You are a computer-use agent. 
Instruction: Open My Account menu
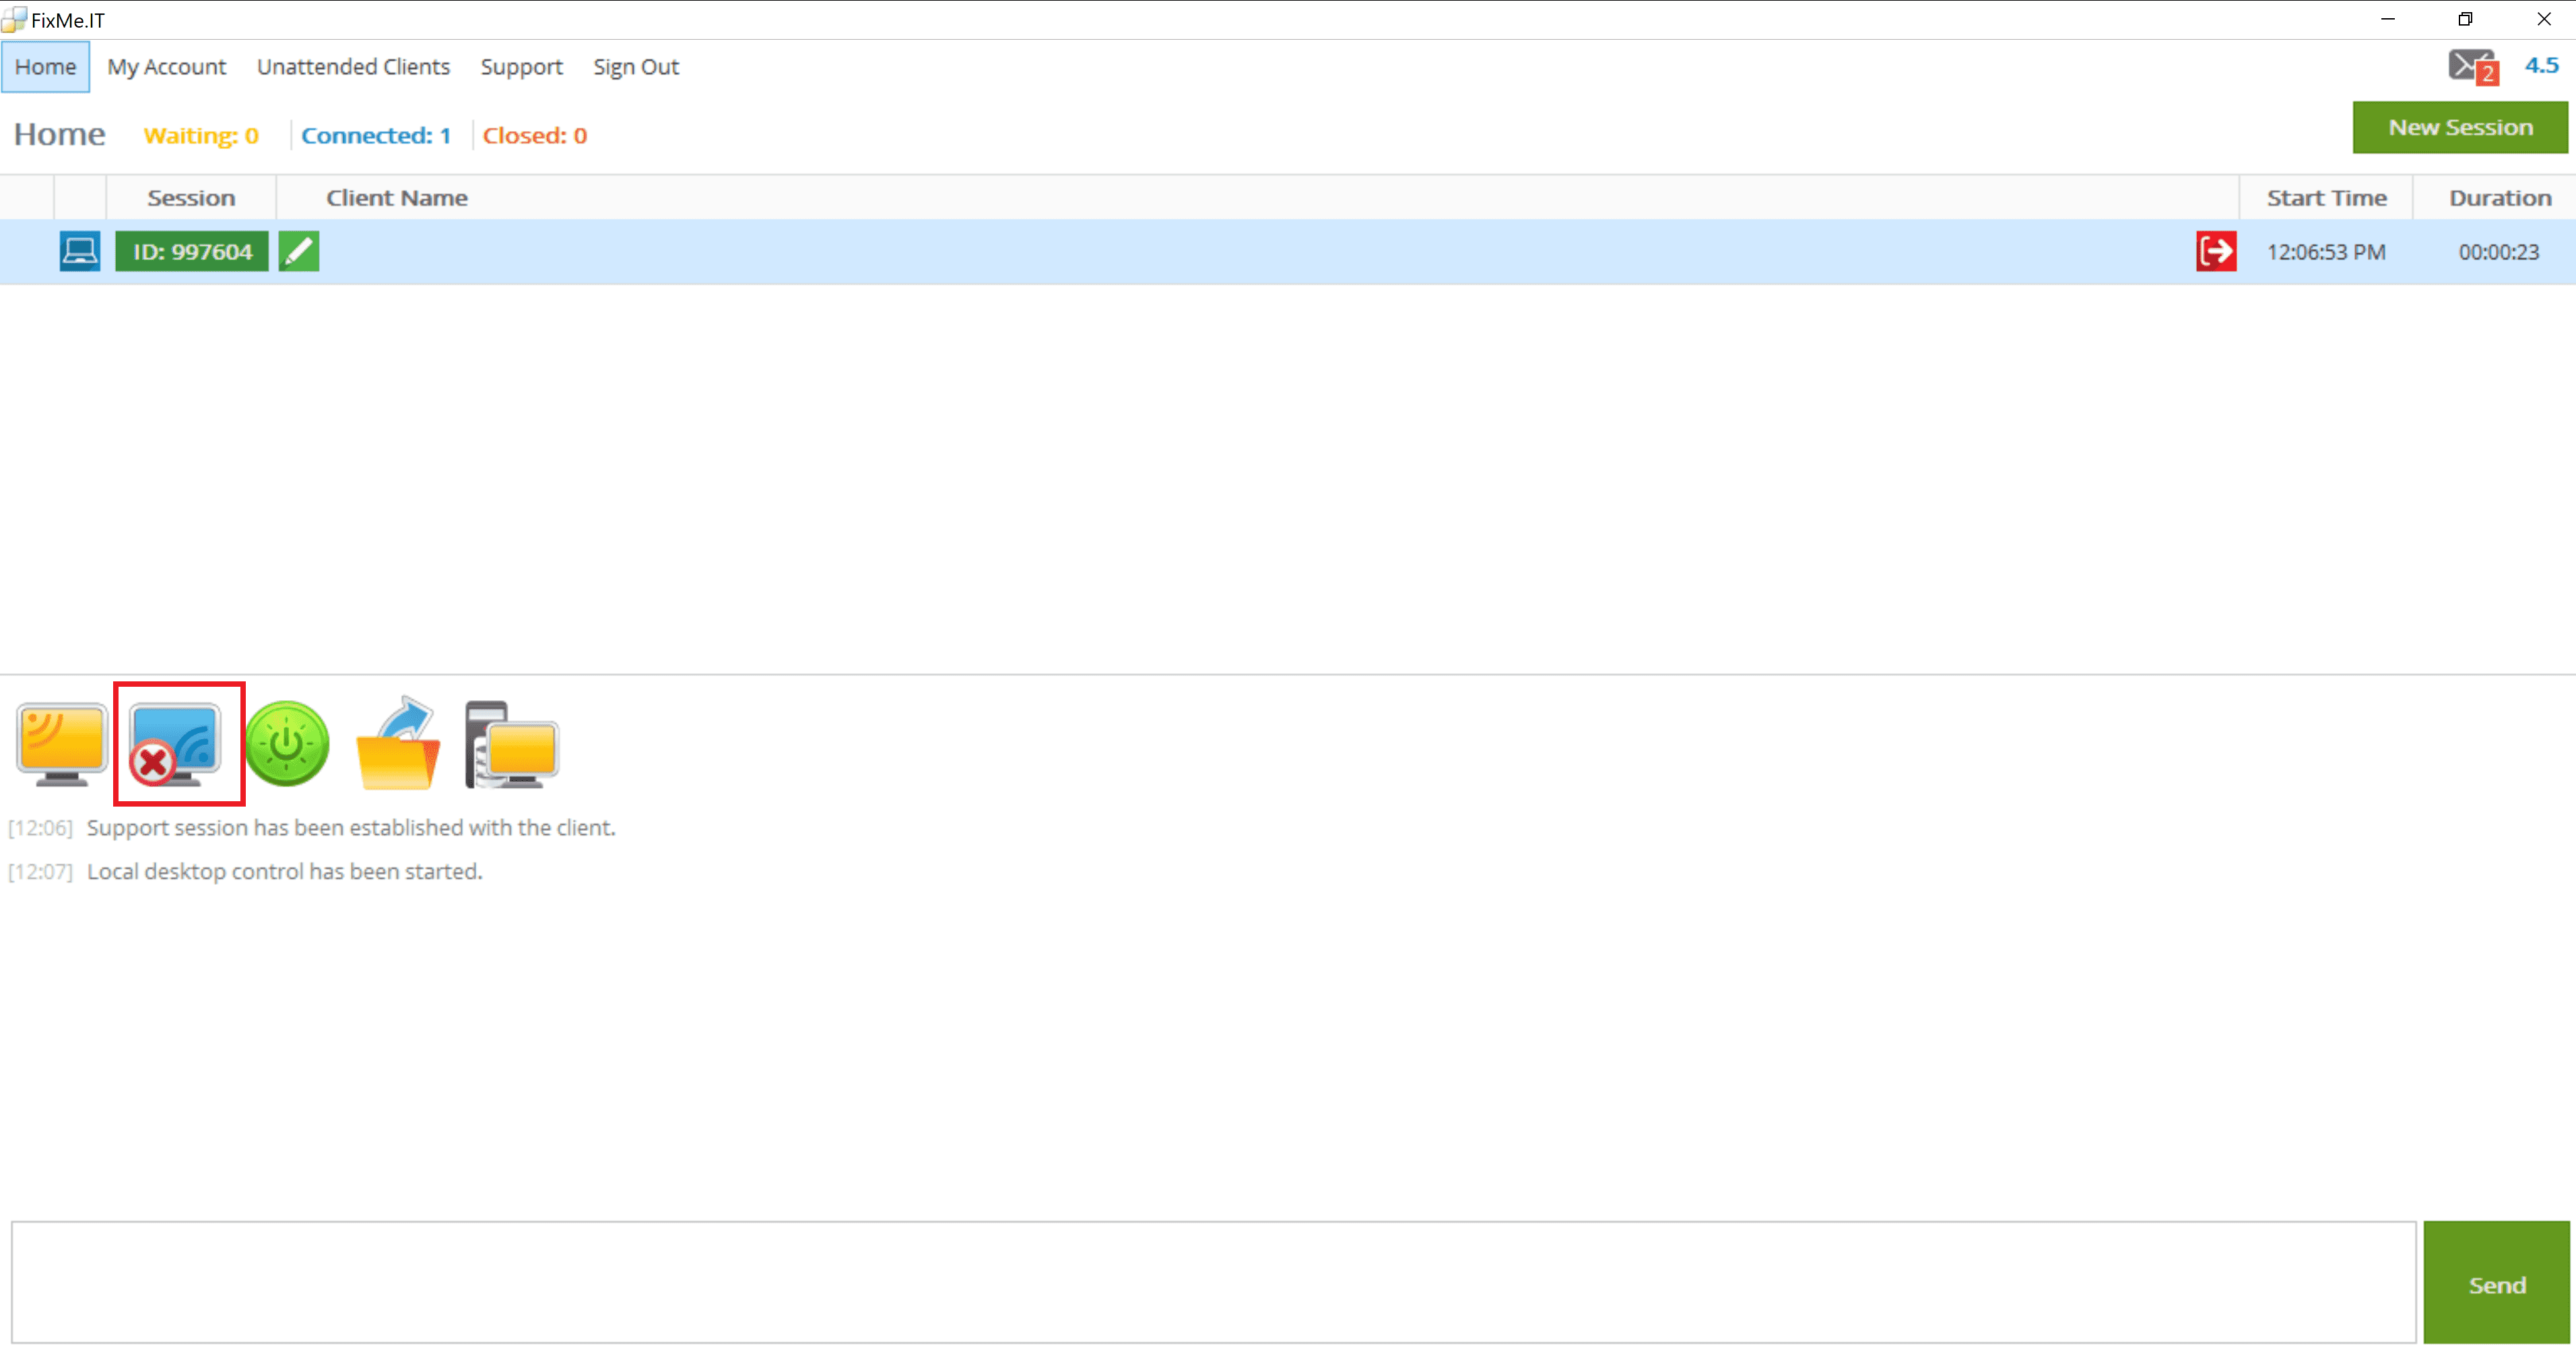coord(166,67)
